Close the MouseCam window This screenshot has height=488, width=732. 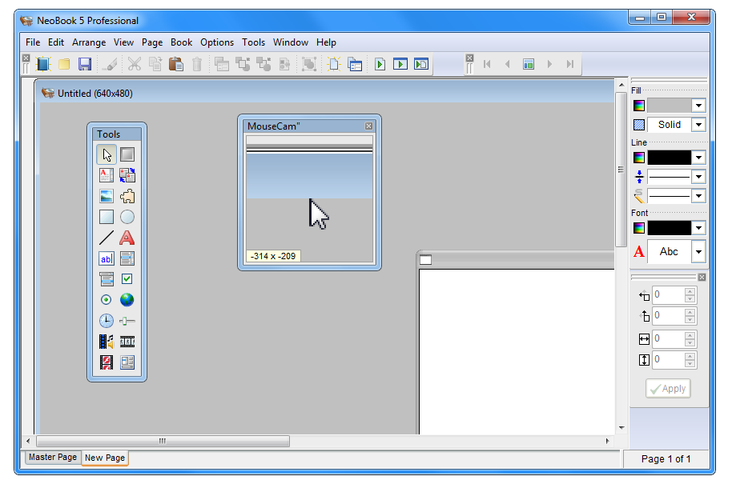[x=368, y=126]
